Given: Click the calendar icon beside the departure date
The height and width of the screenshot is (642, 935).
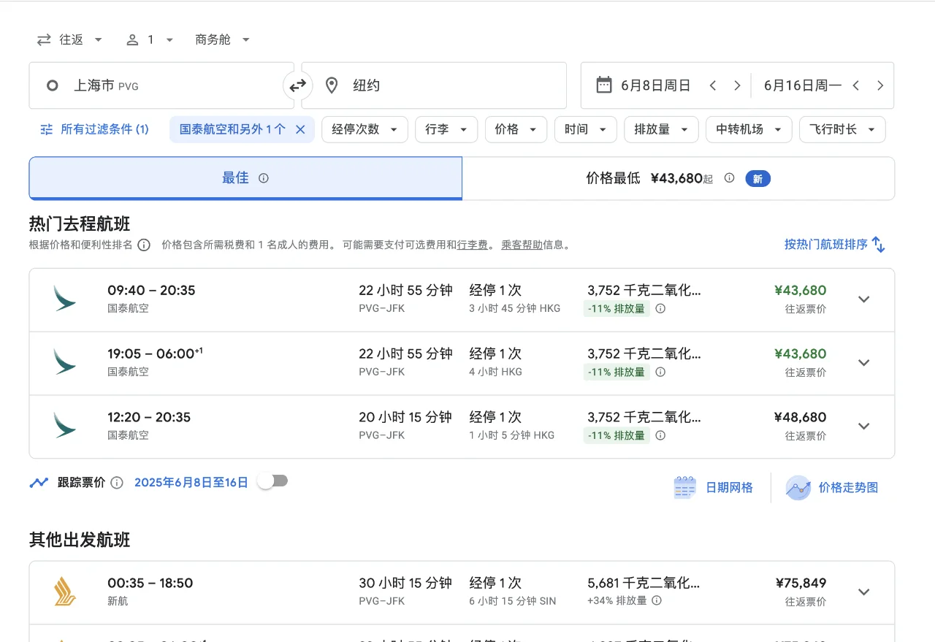Looking at the screenshot, I should pos(603,85).
